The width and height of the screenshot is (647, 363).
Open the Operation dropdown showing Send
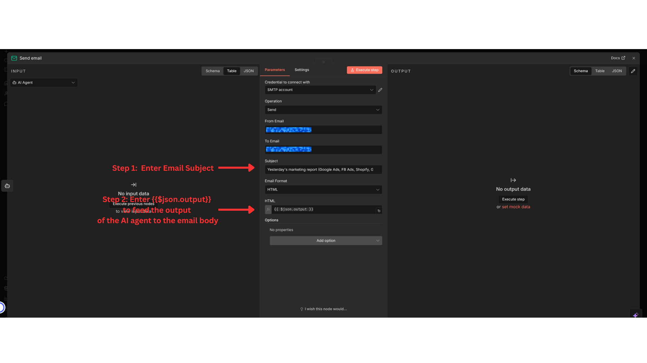(x=323, y=110)
